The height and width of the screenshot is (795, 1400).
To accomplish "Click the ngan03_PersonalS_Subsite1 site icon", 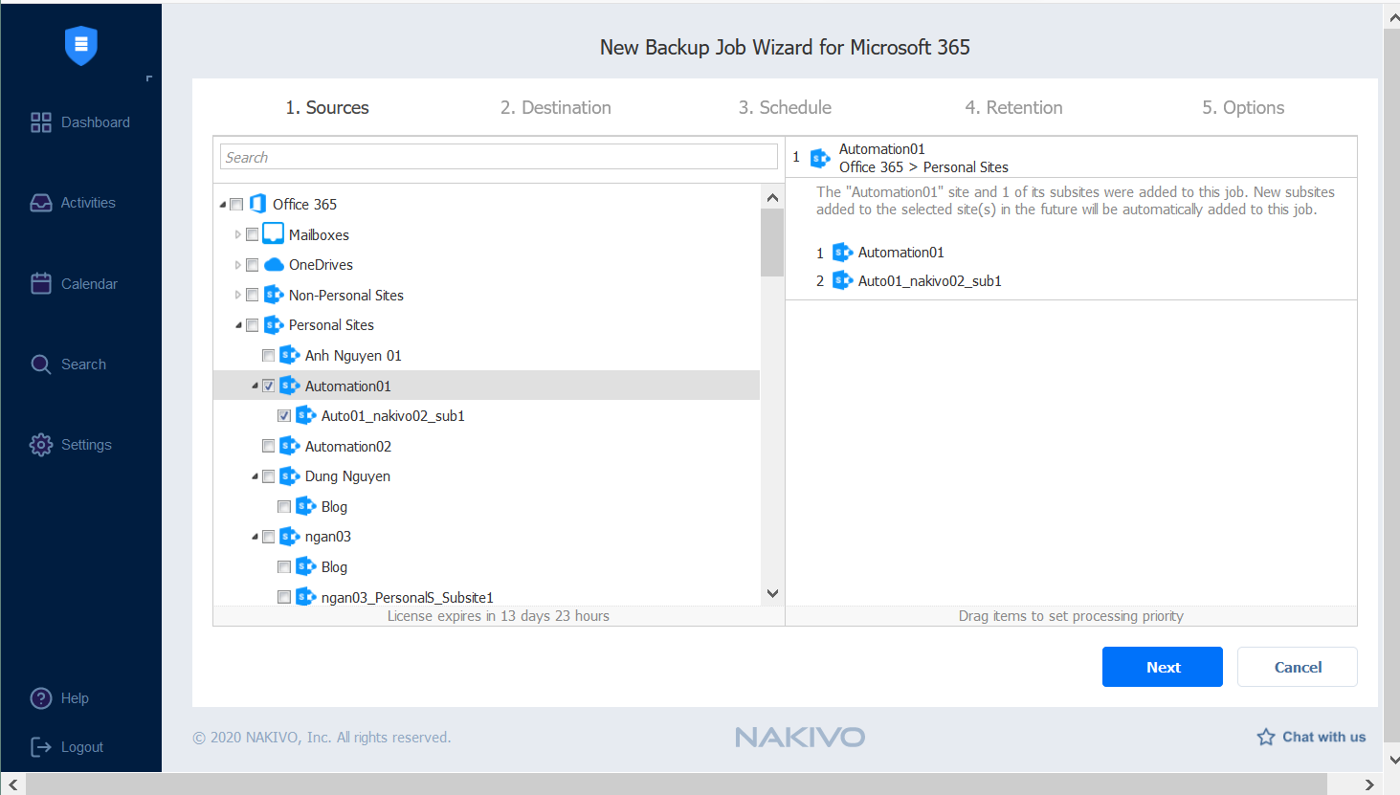I will 306,597.
